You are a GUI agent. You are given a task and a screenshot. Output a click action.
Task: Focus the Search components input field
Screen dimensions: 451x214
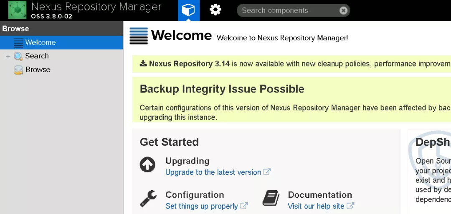tap(288, 11)
